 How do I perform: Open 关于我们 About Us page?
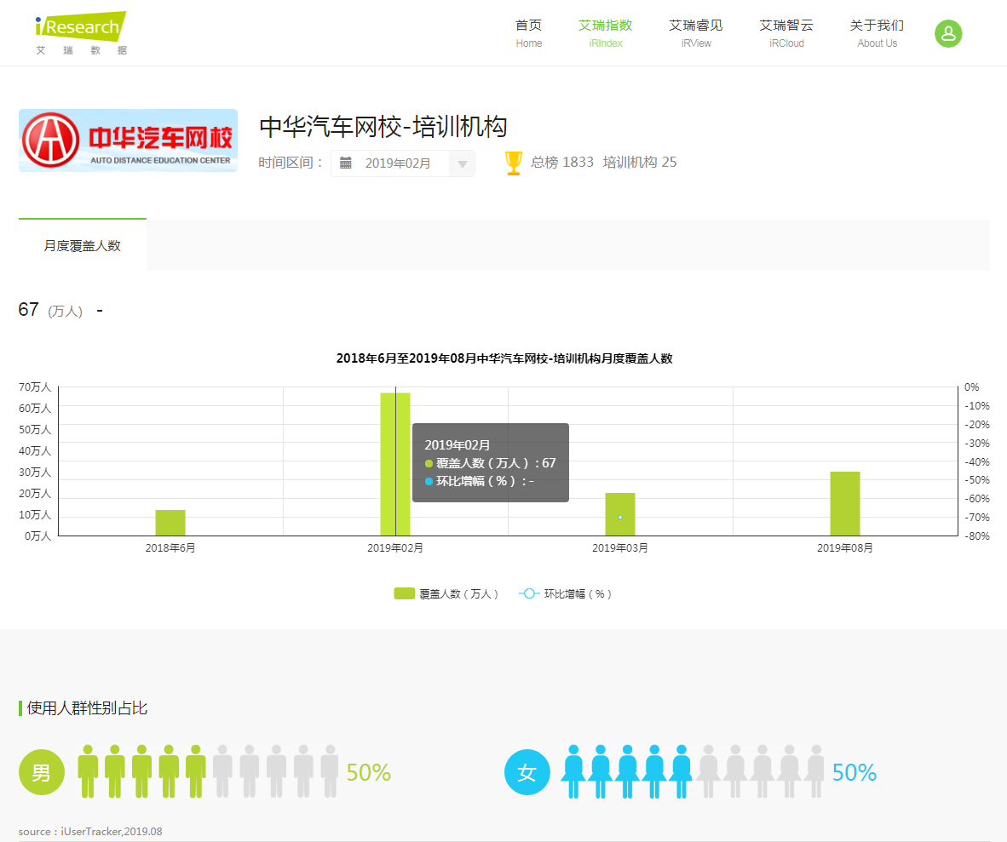click(877, 33)
